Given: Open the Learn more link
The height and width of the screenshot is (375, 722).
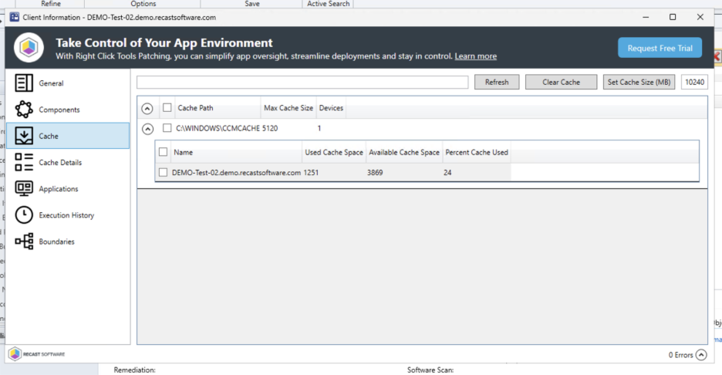Looking at the screenshot, I should pos(475,56).
